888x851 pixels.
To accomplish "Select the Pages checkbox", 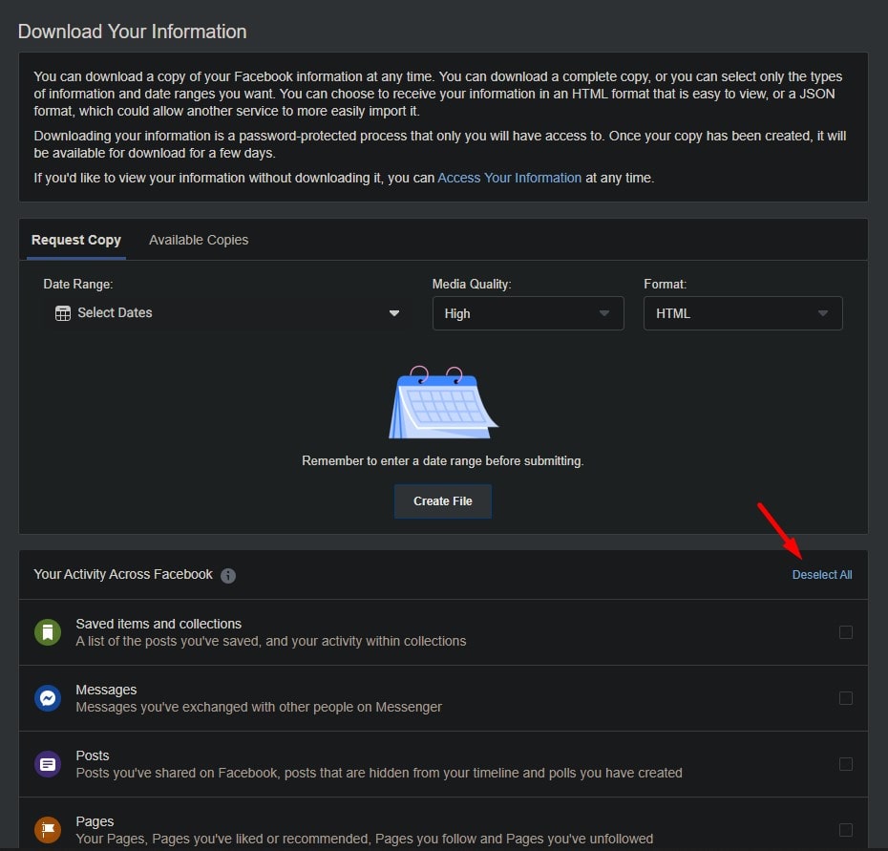I will click(845, 829).
